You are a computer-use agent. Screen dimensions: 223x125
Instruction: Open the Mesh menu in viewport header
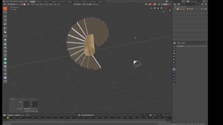click(x=41, y=4)
